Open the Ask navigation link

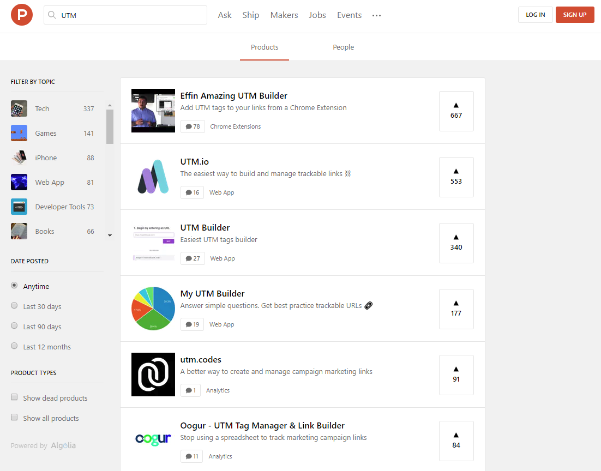click(x=225, y=15)
